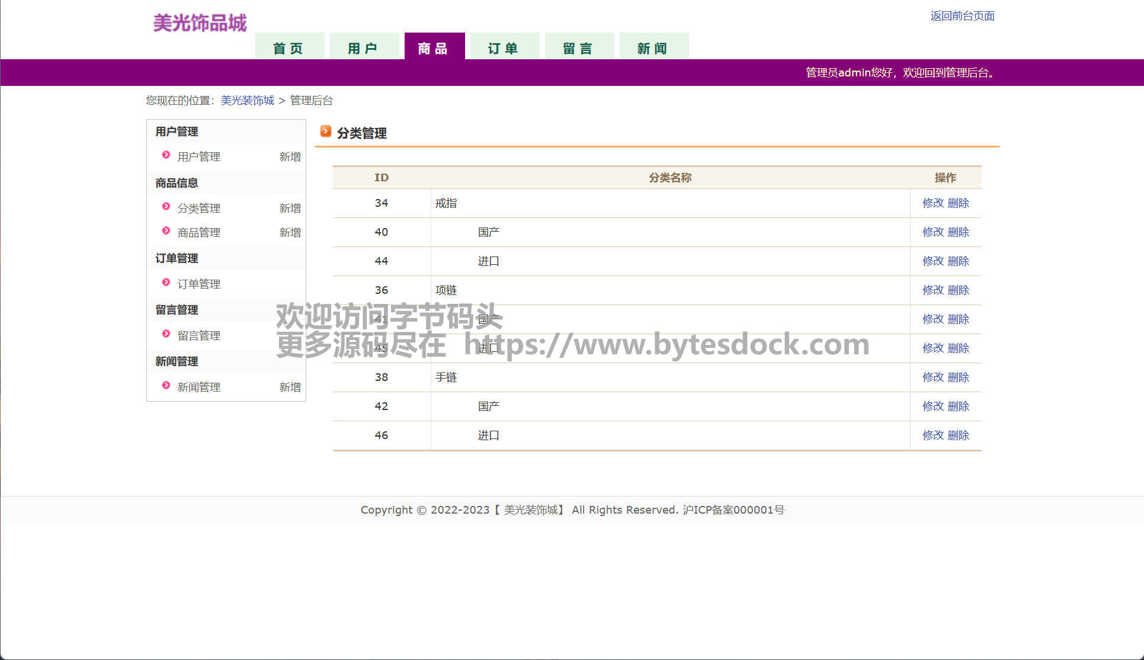Click bullet icon beside sidebar 订单管理
Viewport: 1144px width, 660px height.
(166, 283)
